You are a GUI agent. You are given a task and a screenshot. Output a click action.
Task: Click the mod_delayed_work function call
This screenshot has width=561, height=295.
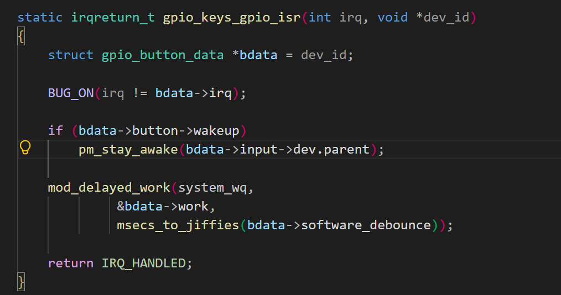click(x=109, y=187)
